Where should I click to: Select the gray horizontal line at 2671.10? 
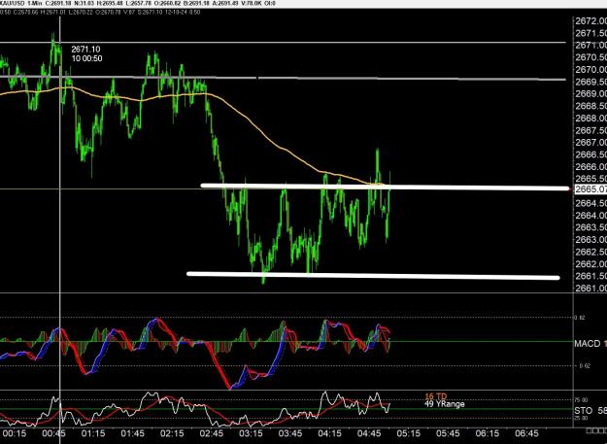(x=283, y=42)
